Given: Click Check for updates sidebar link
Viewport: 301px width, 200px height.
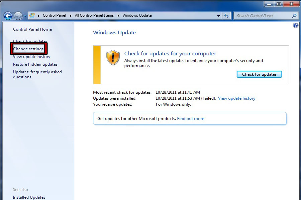Looking at the screenshot, I should [30, 41].
